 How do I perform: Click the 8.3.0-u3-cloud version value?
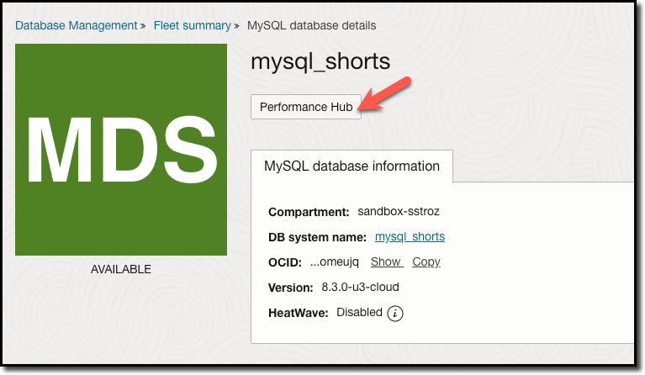pyautogui.click(x=361, y=287)
